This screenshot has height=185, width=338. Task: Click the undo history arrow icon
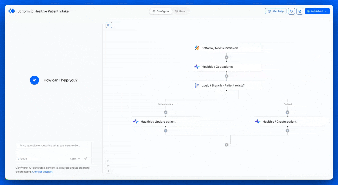click(291, 11)
